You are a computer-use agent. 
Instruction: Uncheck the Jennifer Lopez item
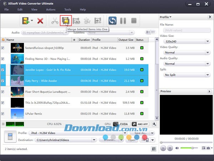coord(2,70)
